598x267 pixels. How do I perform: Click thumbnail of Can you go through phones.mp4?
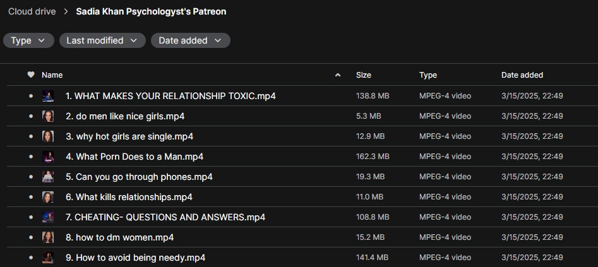(47, 177)
